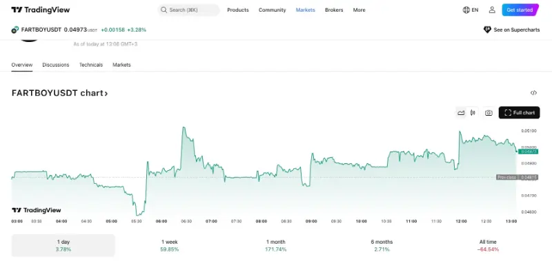Open the Markets menu

[305, 10]
